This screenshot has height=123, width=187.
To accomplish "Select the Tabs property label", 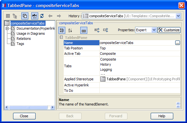I will pyautogui.click(x=68, y=66).
